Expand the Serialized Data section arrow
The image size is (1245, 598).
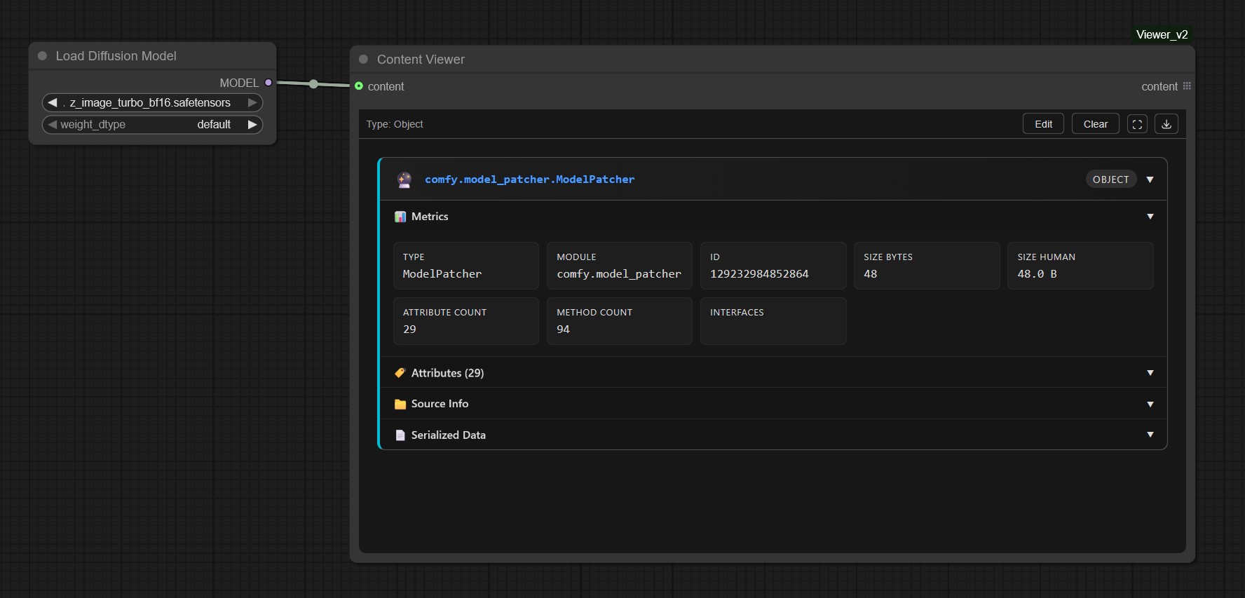pyautogui.click(x=1150, y=435)
